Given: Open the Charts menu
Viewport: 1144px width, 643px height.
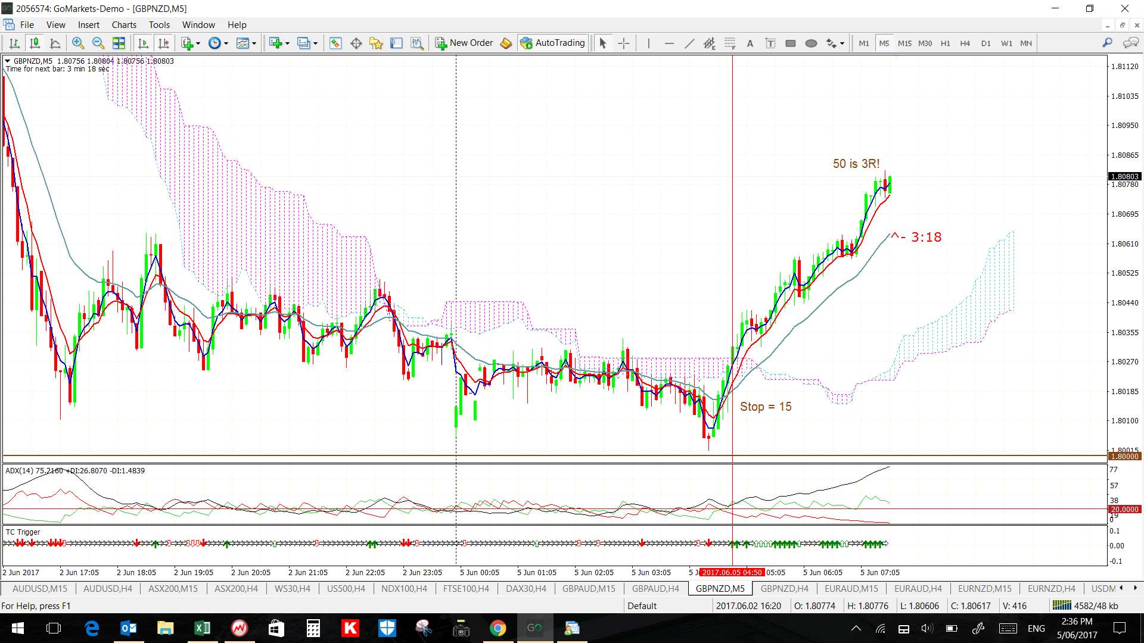Looking at the screenshot, I should (x=124, y=25).
